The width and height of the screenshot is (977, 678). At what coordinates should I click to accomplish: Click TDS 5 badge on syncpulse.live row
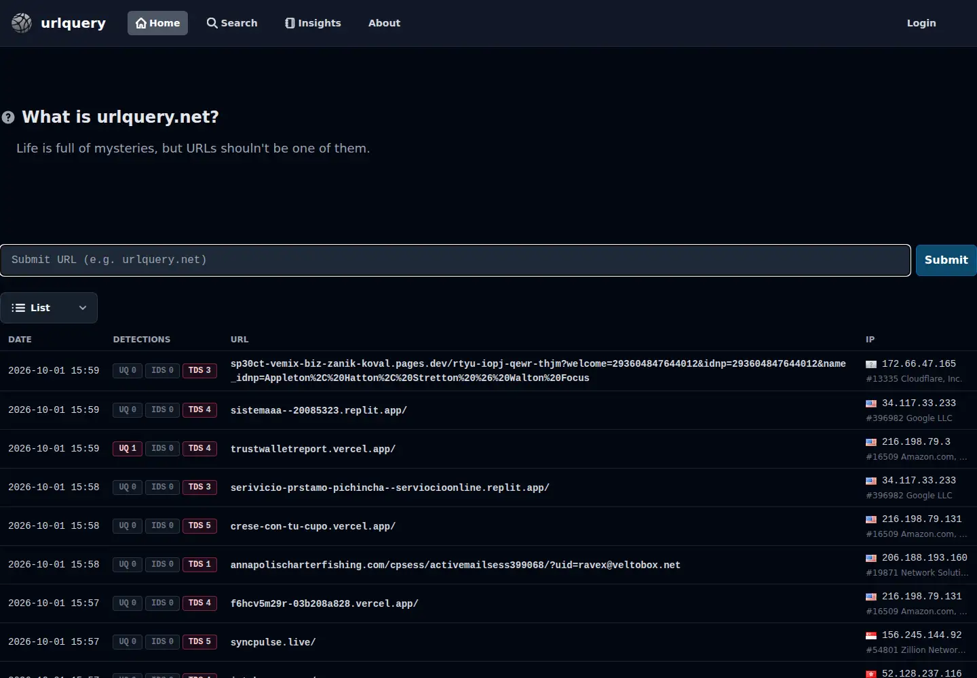(199, 642)
